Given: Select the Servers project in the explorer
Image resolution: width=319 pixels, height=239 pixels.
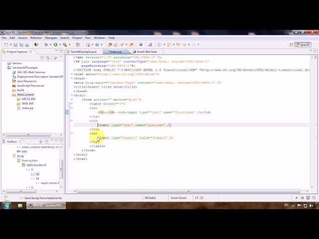Looking at the screenshot, I should pyautogui.click(x=17, y=63).
